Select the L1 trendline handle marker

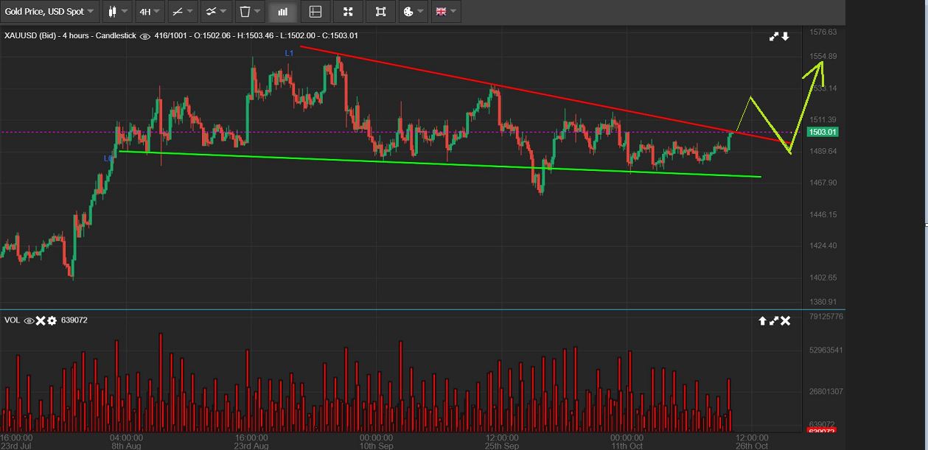290,53
